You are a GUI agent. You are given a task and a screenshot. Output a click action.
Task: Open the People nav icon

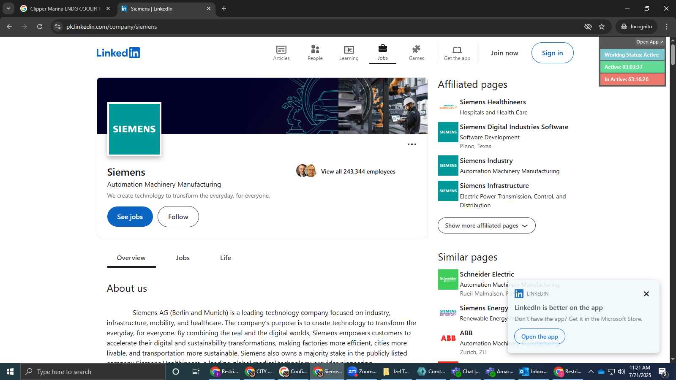tap(315, 49)
